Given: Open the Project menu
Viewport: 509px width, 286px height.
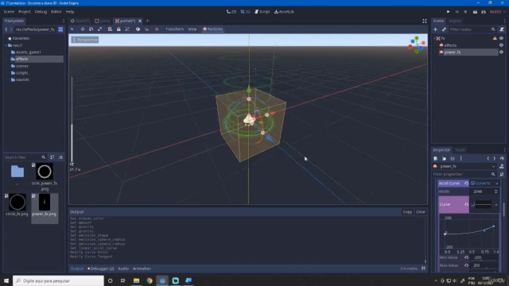Looking at the screenshot, I should click(25, 12).
